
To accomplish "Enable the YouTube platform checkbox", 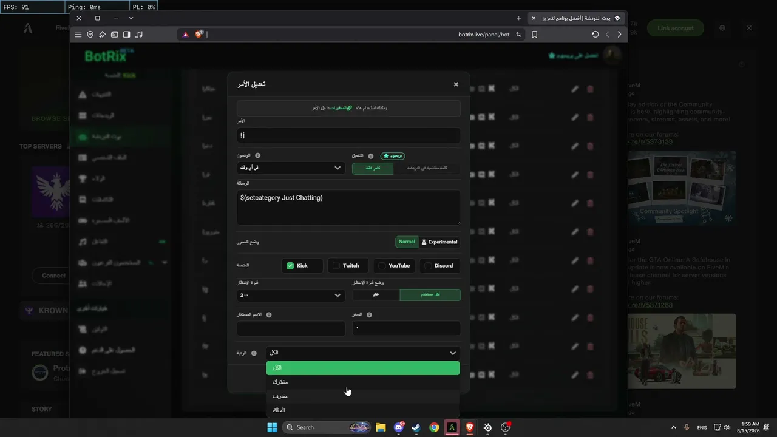I will (381, 266).
